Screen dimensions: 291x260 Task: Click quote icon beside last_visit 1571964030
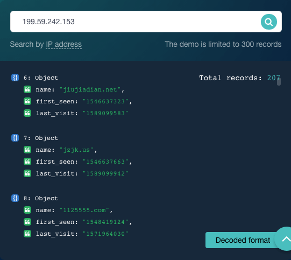pos(27,234)
